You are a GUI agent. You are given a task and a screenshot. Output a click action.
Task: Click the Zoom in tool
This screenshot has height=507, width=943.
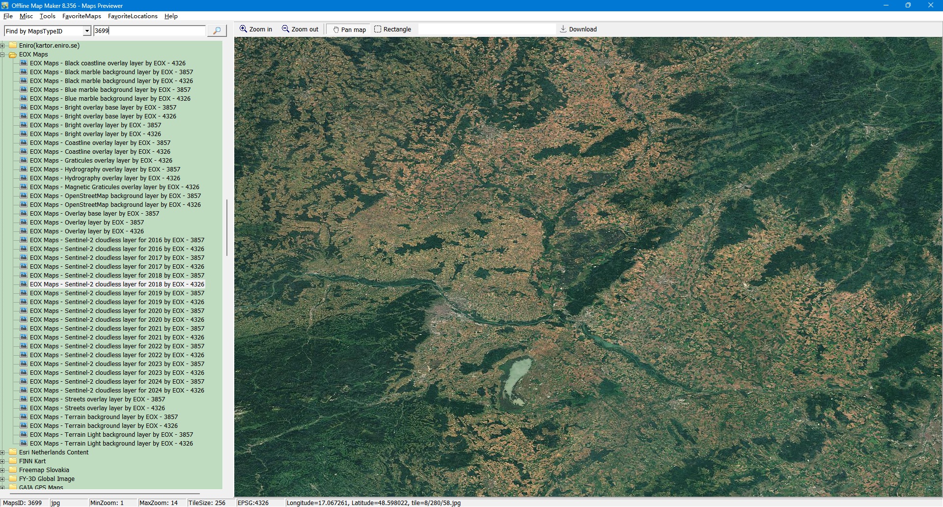(256, 29)
